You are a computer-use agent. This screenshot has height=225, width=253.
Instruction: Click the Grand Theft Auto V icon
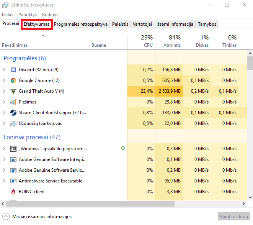tap(13, 91)
